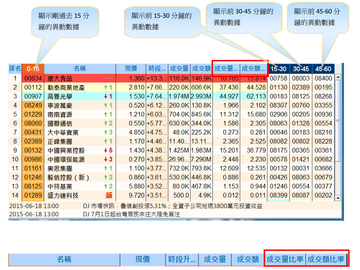Open 奧思集團 stock entry

[60, 168]
